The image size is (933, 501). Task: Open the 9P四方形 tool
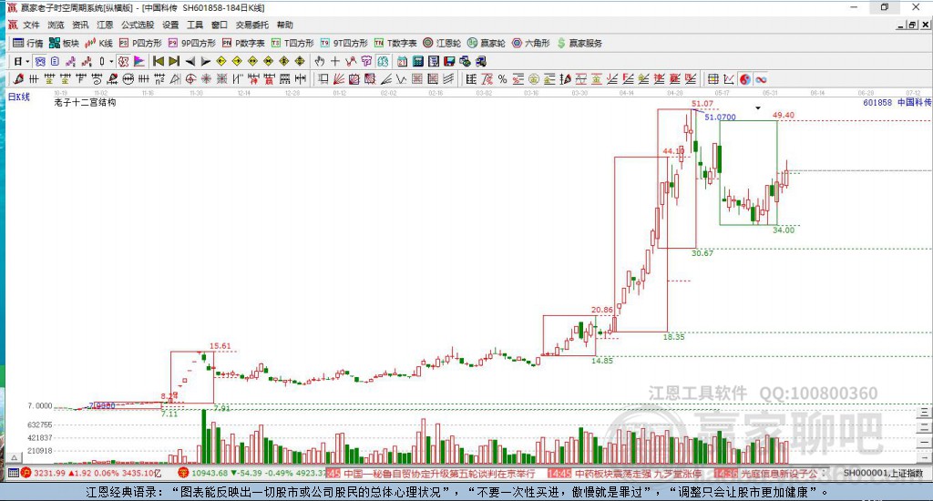pos(191,43)
